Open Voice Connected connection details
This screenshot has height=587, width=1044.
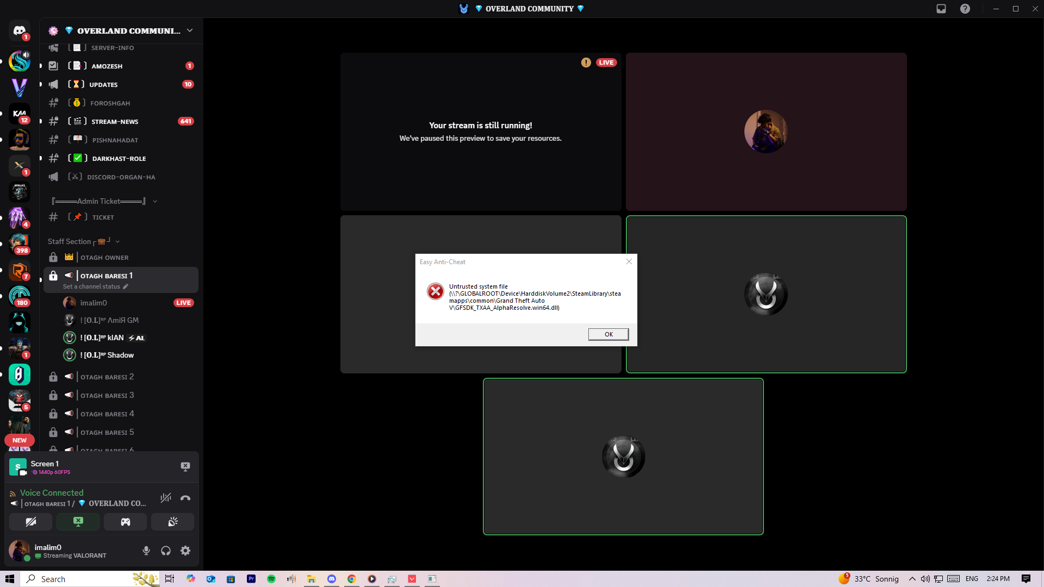(52, 493)
